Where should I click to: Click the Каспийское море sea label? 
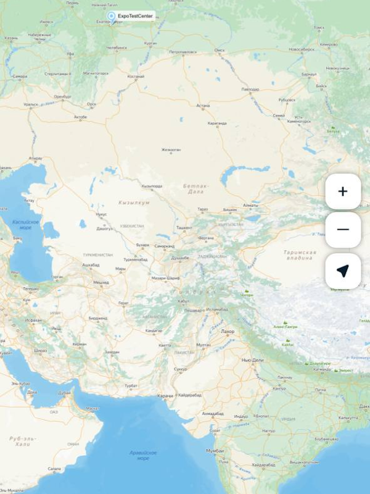click(25, 225)
